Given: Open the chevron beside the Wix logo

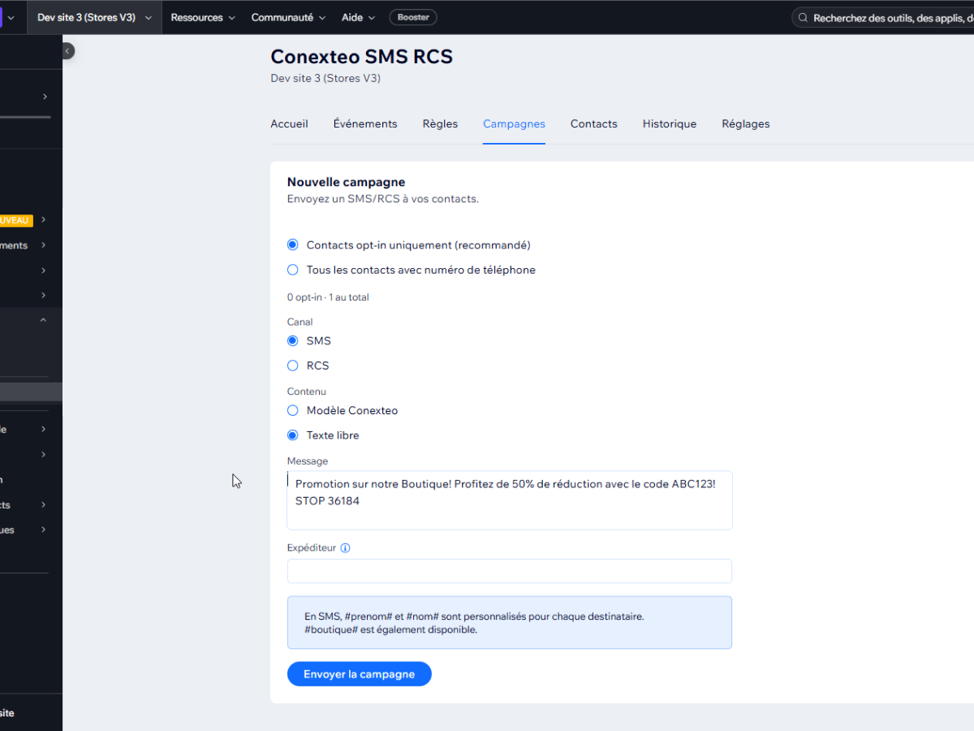Looking at the screenshot, I should tap(11, 18).
